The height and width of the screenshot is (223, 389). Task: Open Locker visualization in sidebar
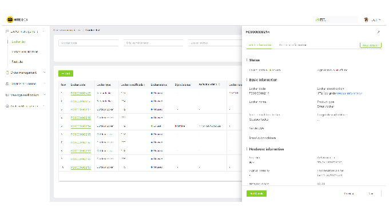25,52
